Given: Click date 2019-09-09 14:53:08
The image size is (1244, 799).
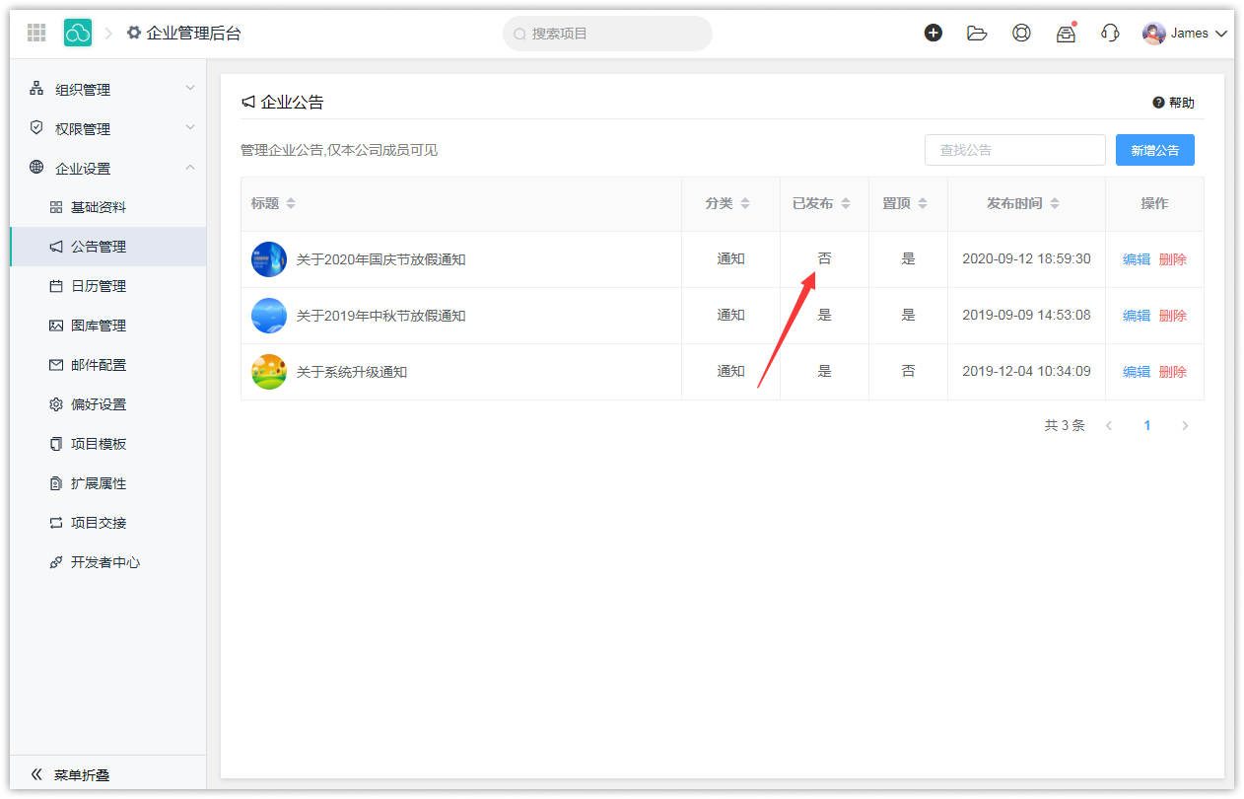Looking at the screenshot, I should point(1026,315).
